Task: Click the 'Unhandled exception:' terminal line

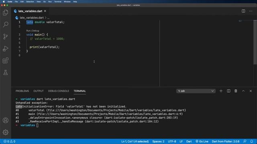Action: (x=32, y=103)
